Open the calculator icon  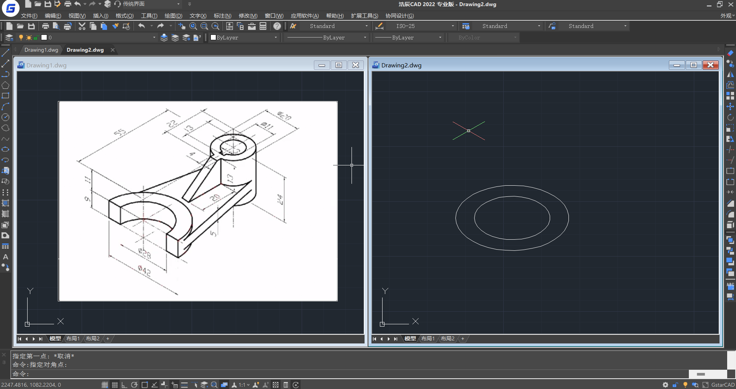(263, 26)
